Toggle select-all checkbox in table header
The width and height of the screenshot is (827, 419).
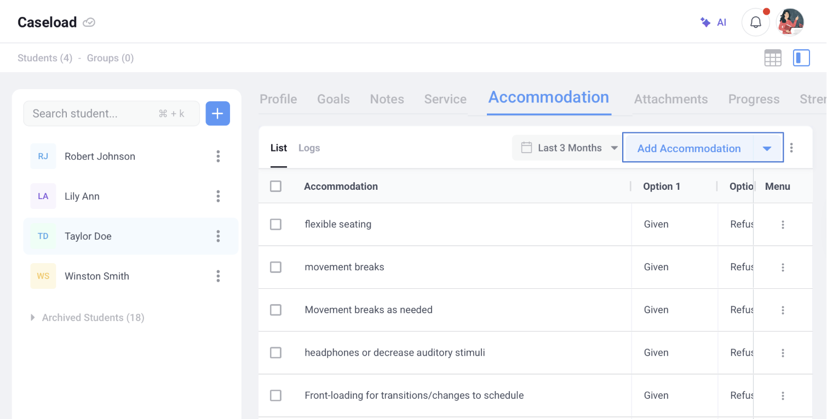coord(276,187)
